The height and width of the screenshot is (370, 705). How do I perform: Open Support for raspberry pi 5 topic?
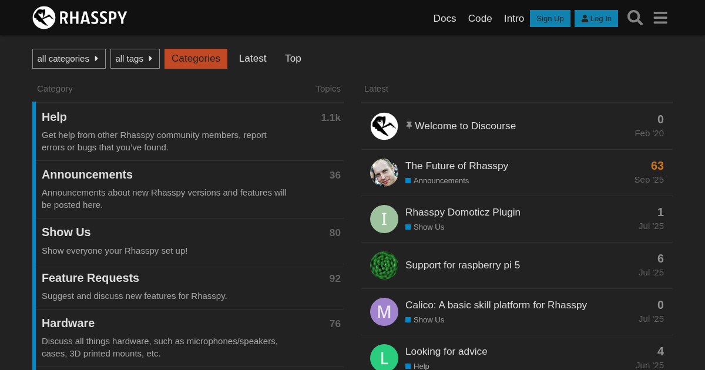tap(462, 265)
